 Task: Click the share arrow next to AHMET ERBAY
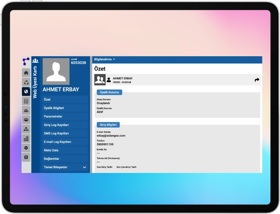coord(257,80)
